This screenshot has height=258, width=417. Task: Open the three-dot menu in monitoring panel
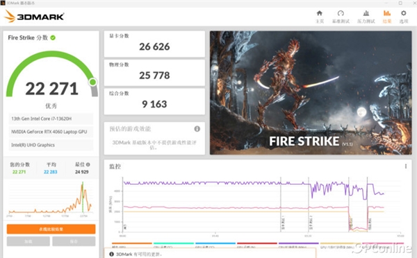pyautogui.click(x=406, y=166)
